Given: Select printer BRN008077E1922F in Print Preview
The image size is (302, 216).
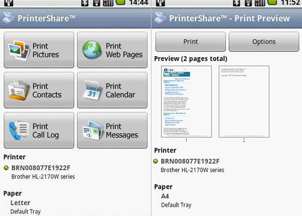Looking at the screenshot, I should click(190, 161).
